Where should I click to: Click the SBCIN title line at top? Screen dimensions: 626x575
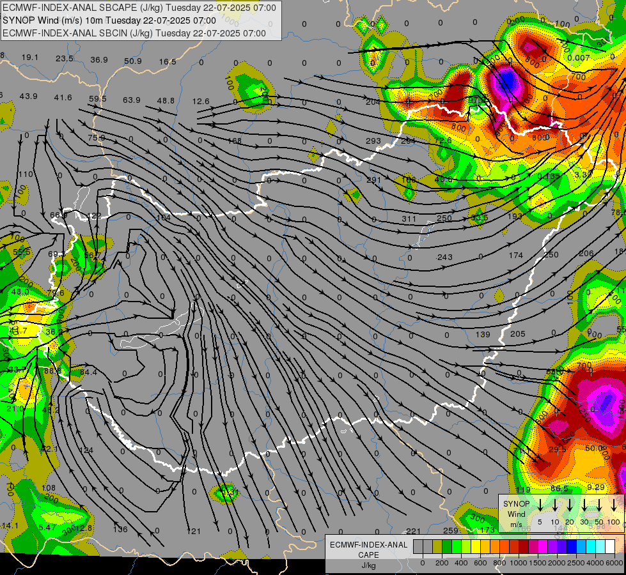point(134,33)
